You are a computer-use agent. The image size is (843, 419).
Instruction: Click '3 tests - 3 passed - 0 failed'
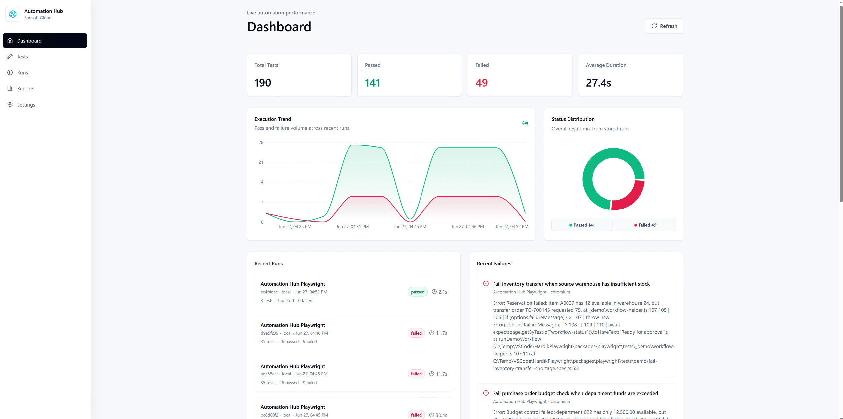click(x=286, y=301)
